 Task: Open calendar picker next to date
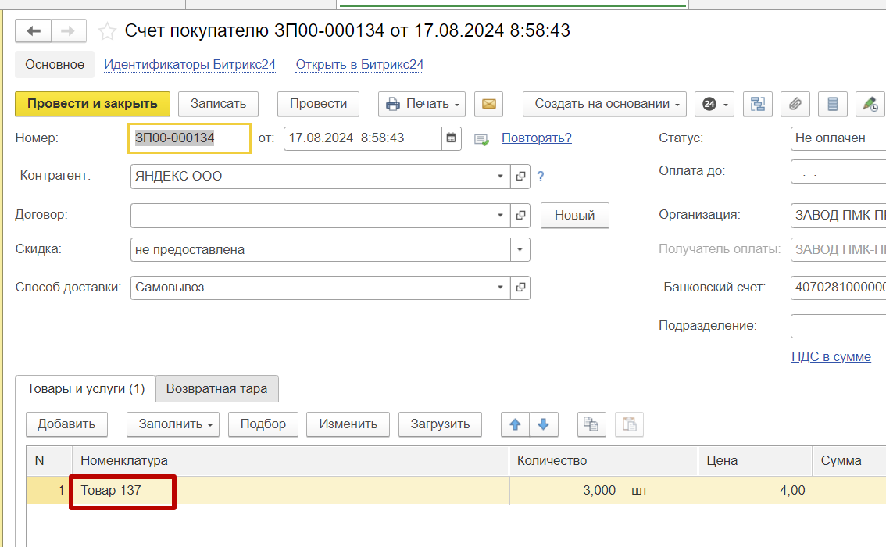[x=451, y=138]
